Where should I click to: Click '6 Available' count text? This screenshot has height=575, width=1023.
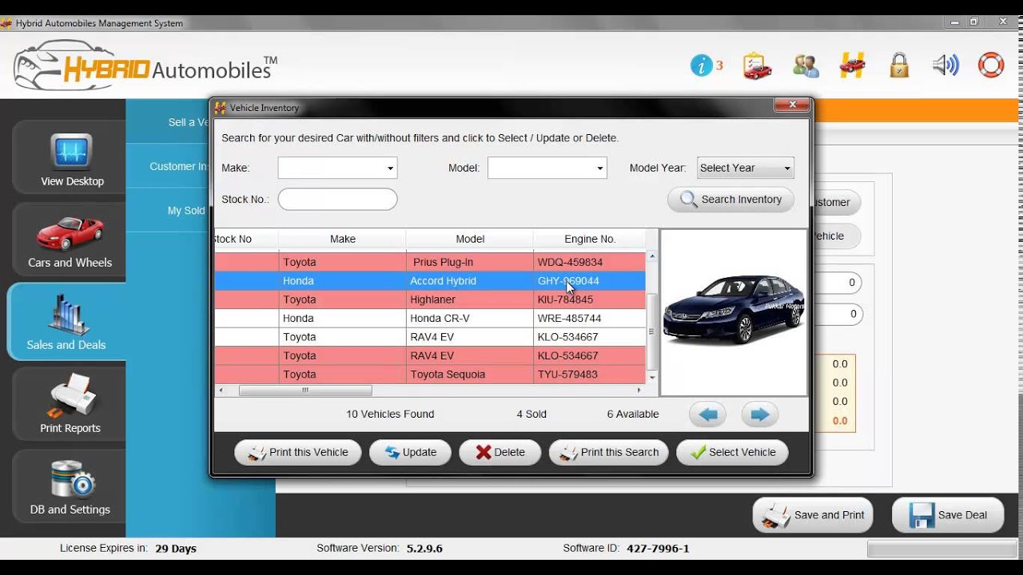(x=633, y=414)
